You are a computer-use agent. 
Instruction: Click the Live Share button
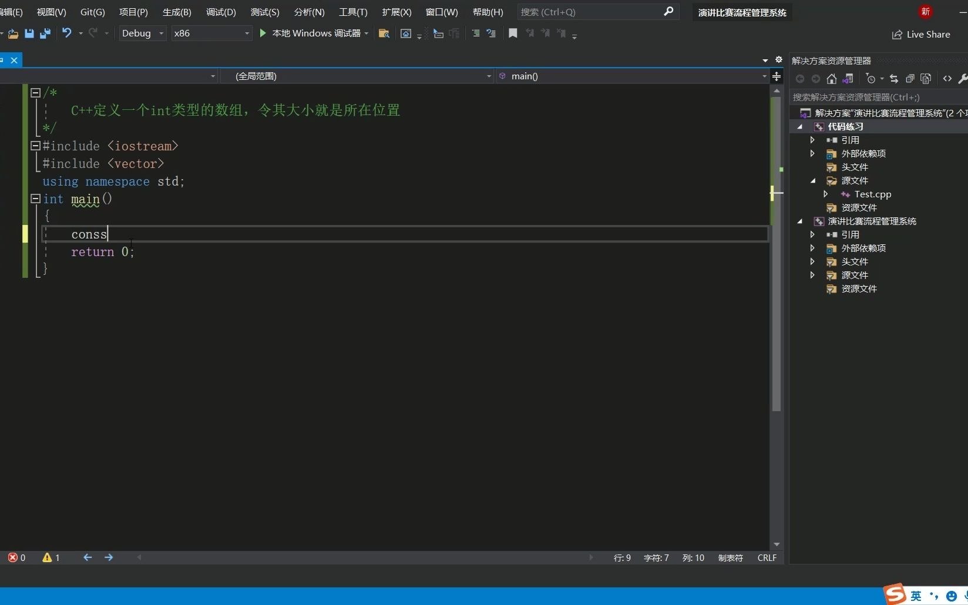pyautogui.click(x=922, y=34)
